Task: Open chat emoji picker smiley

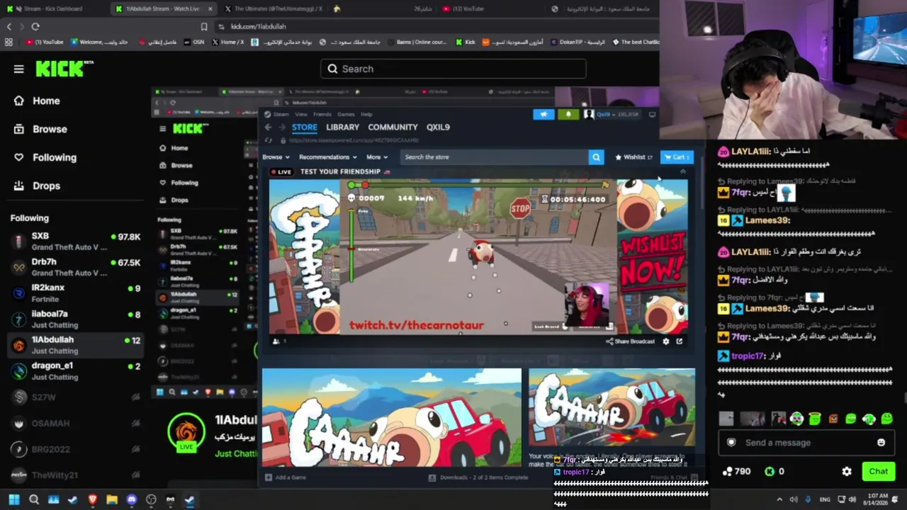Action: click(x=881, y=443)
